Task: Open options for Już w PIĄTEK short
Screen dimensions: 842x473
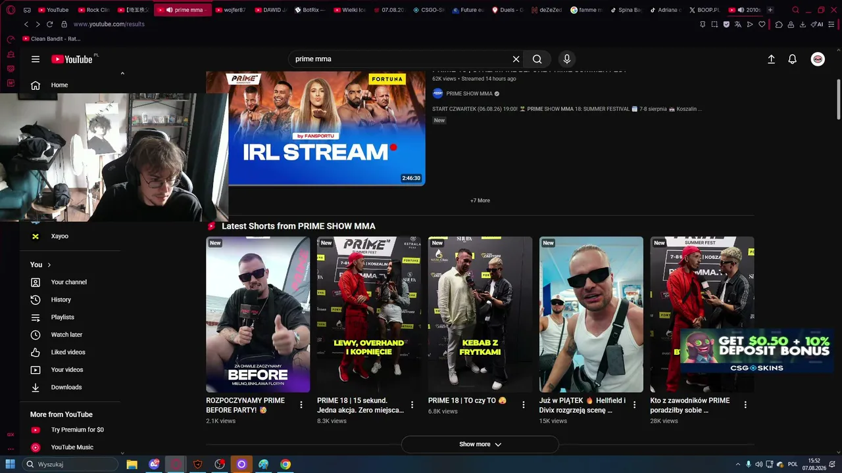Action: point(635,405)
